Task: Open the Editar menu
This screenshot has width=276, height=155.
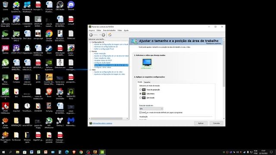Action: pyautogui.click(x=99, y=31)
